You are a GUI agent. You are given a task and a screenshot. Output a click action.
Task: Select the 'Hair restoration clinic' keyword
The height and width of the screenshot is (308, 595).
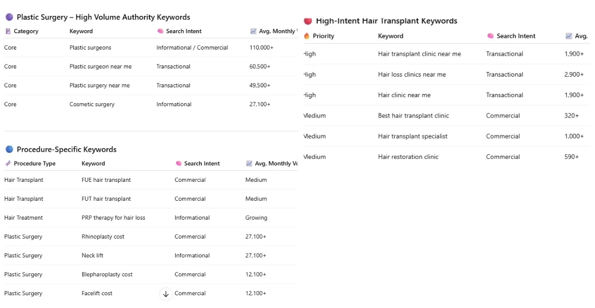(408, 157)
